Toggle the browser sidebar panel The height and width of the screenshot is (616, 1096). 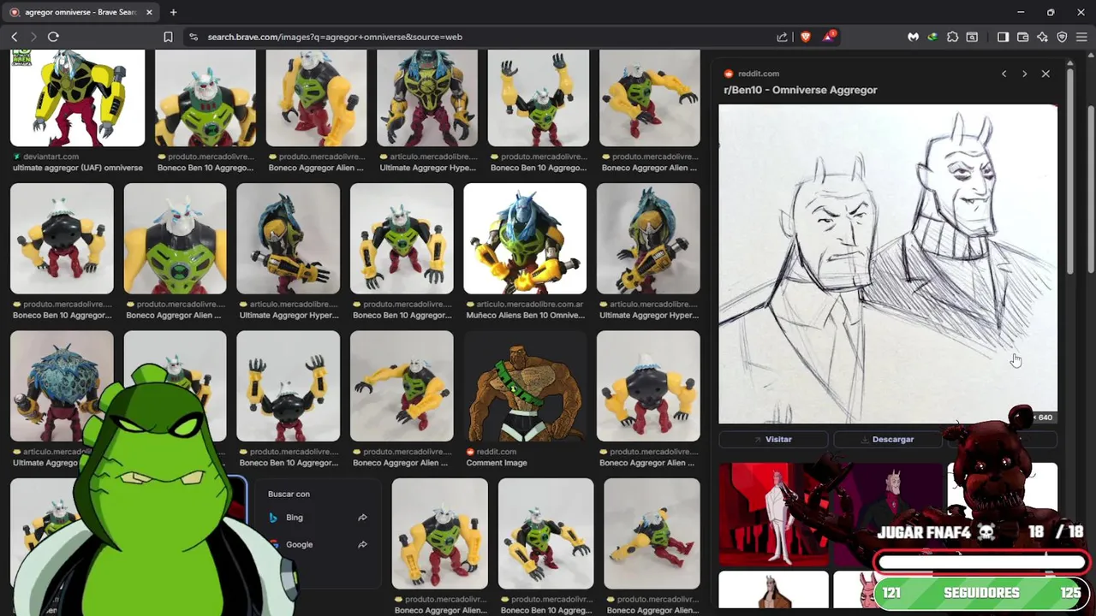click(x=1004, y=37)
